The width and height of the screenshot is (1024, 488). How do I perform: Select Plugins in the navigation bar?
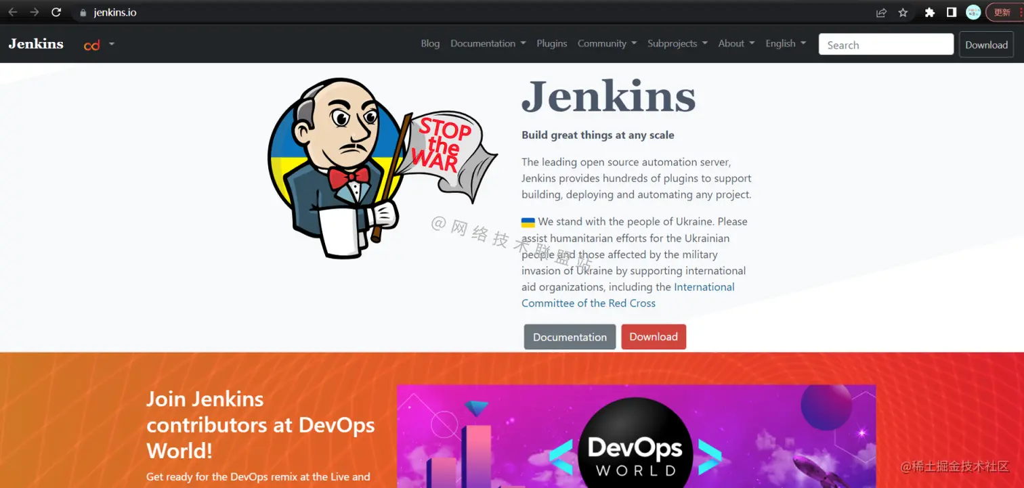click(551, 43)
